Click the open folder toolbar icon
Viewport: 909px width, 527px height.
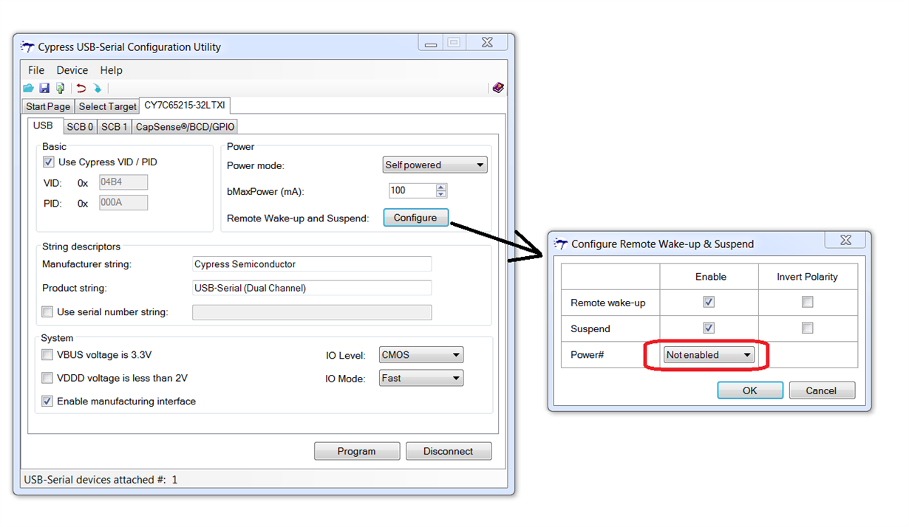click(29, 88)
